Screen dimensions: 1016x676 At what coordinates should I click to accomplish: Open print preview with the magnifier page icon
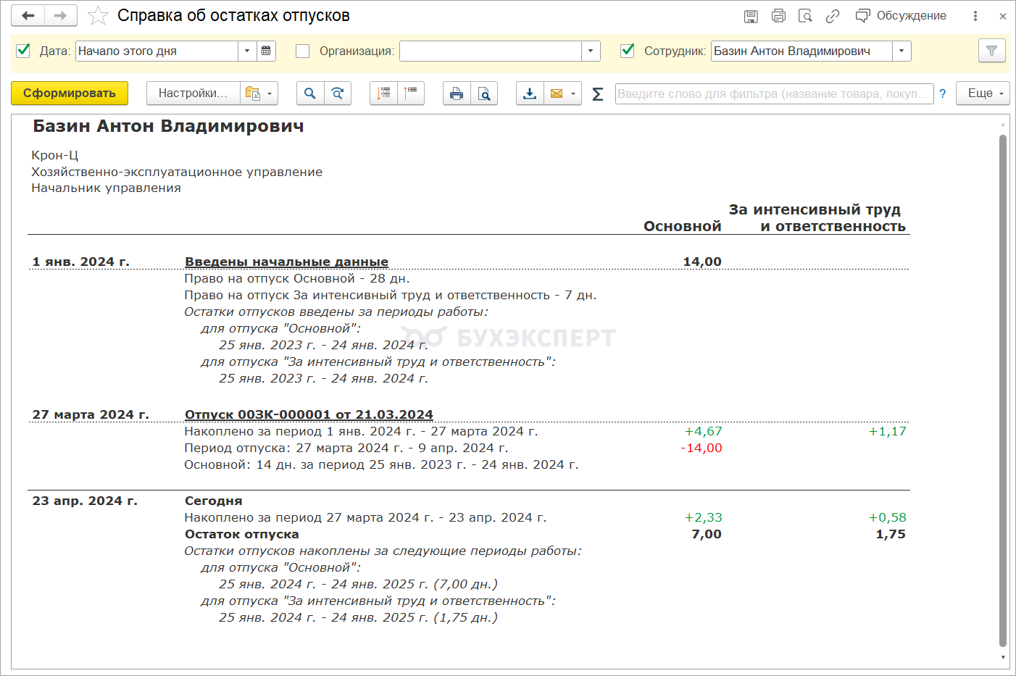coord(484,93)
